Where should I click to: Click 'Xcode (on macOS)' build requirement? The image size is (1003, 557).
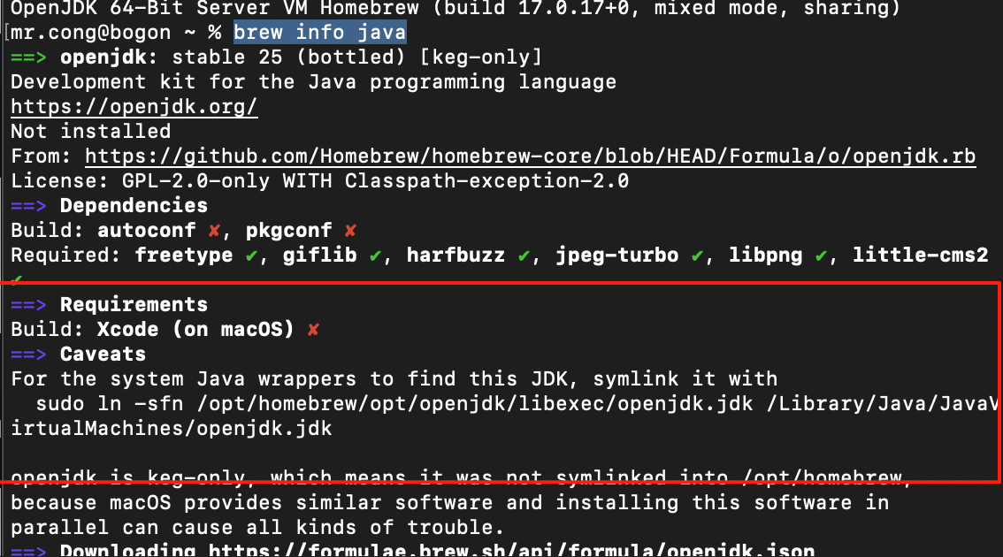click(195, 330)
